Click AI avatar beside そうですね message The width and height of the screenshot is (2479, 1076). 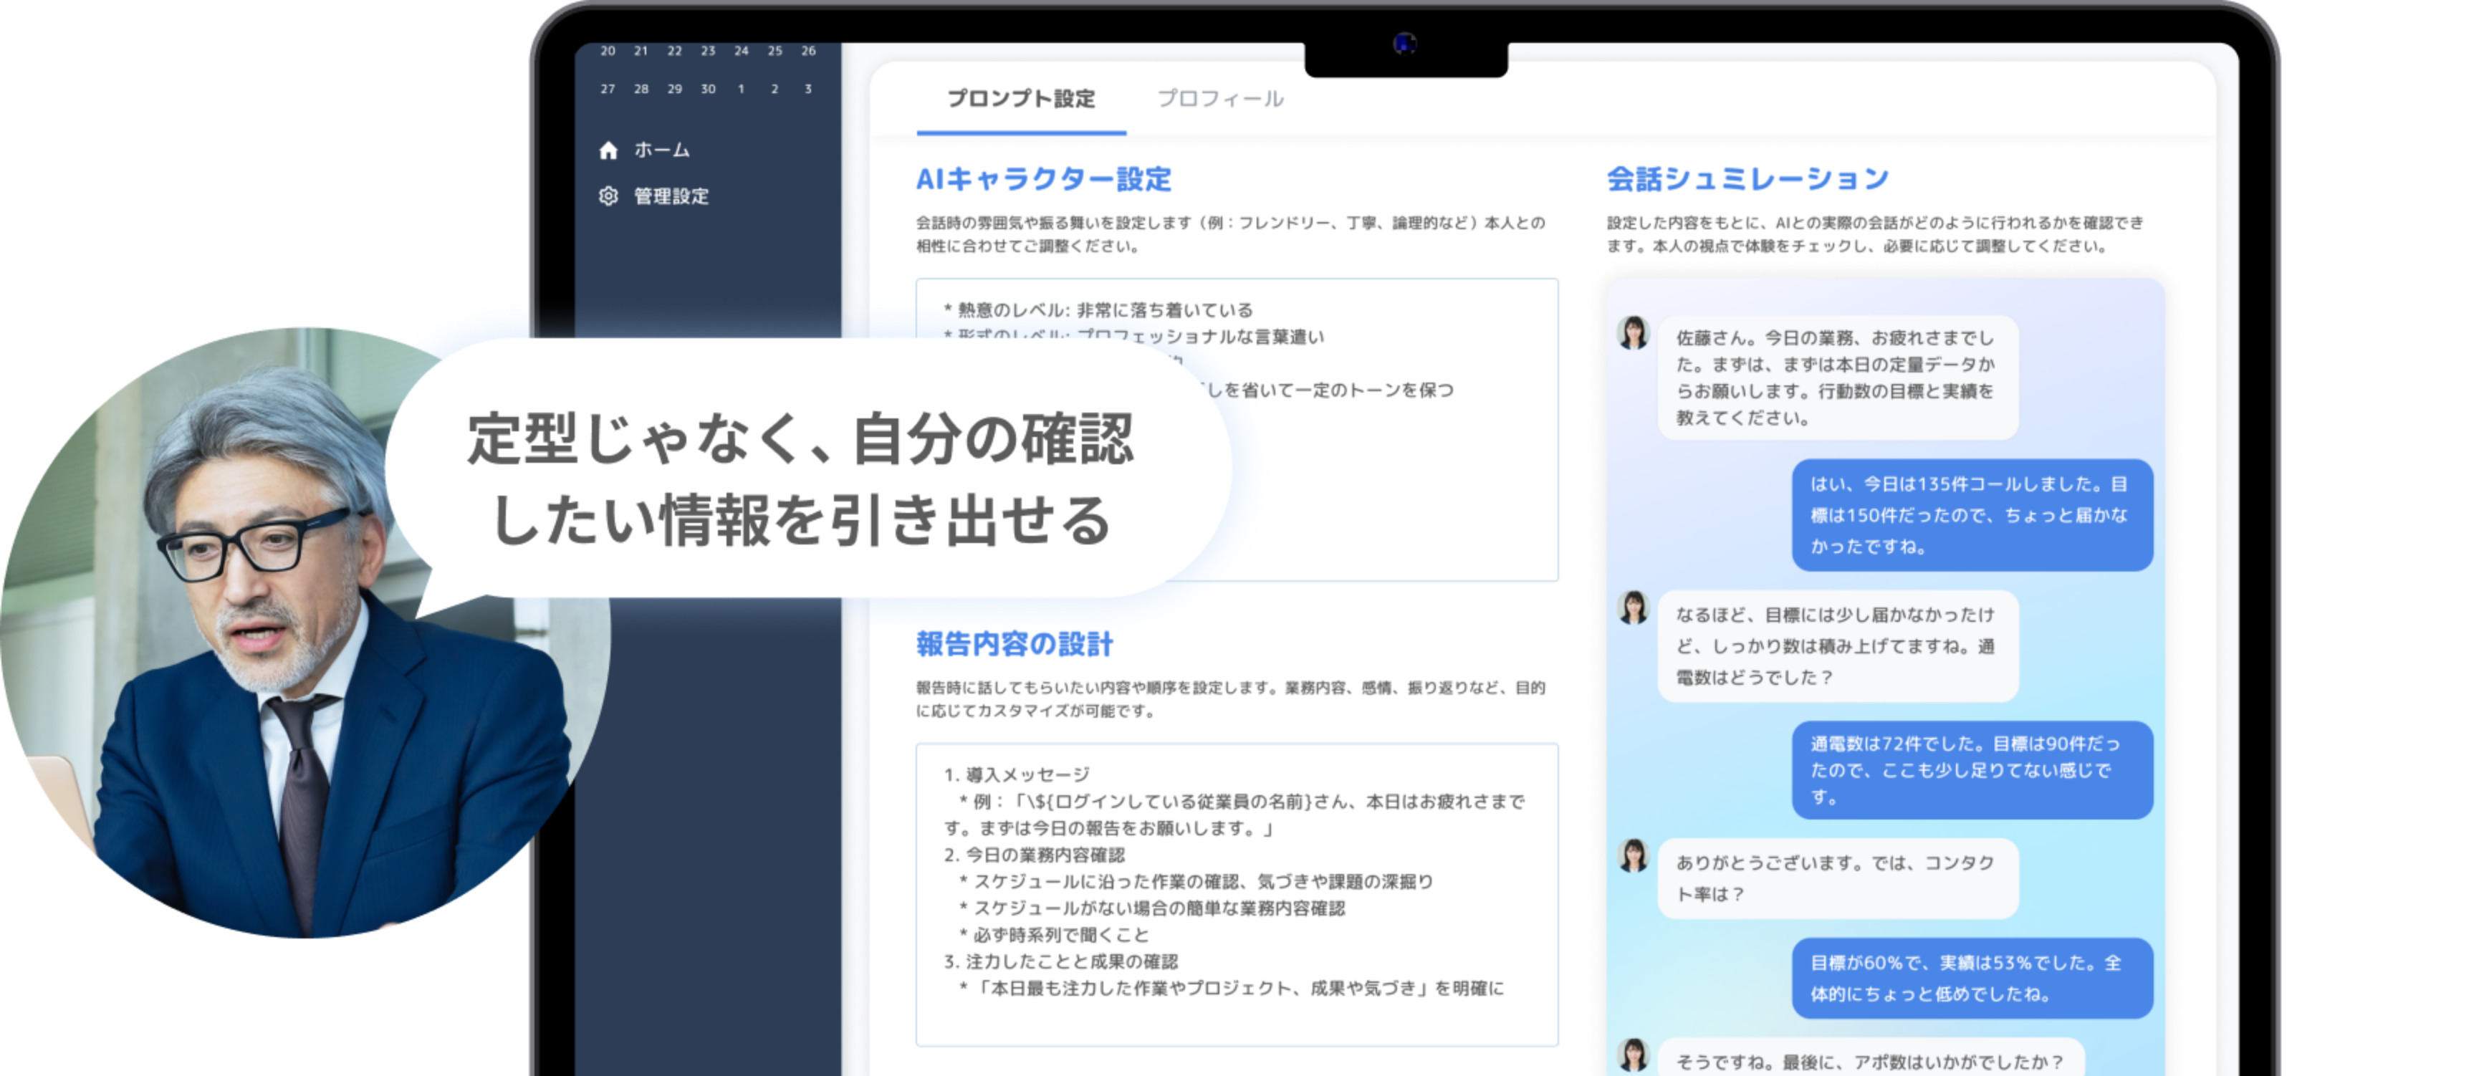[x=1633, y=1055]
